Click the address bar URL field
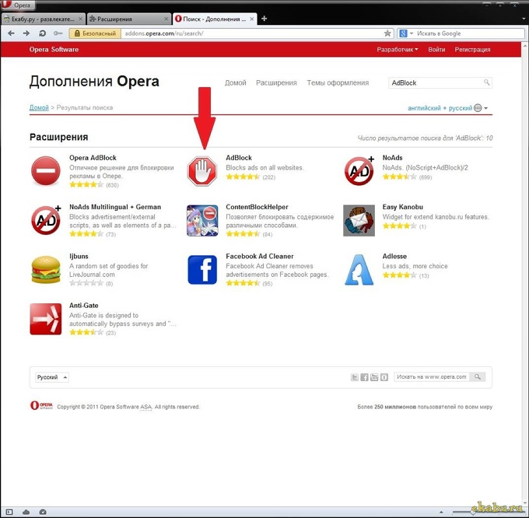The height and width of the screenshot is (518, 529). [x=253, y=33]
